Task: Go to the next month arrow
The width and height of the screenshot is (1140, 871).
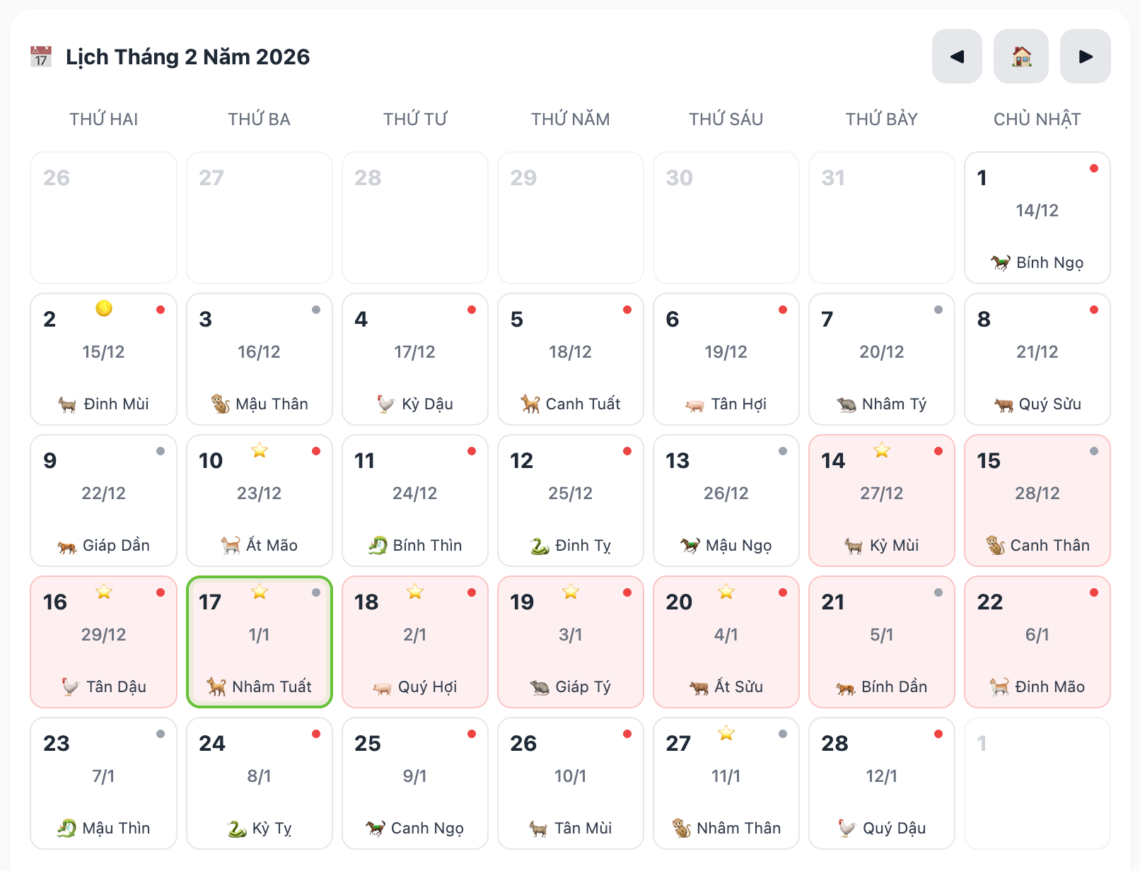Action: 1086,57
